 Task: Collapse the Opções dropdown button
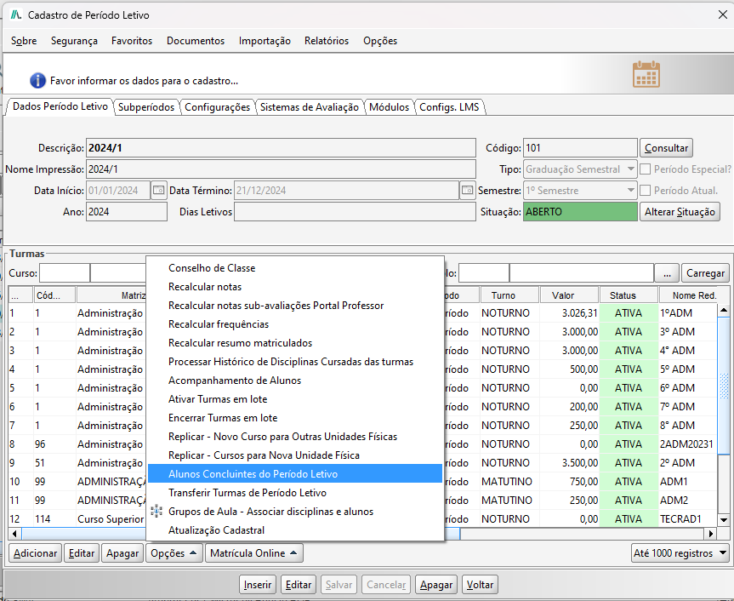click(174, 553)
